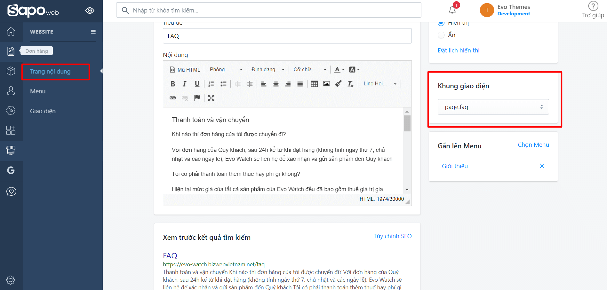Open settings gear in sidebar
Screen dimensions: 607x290
(x=11, y=280)
